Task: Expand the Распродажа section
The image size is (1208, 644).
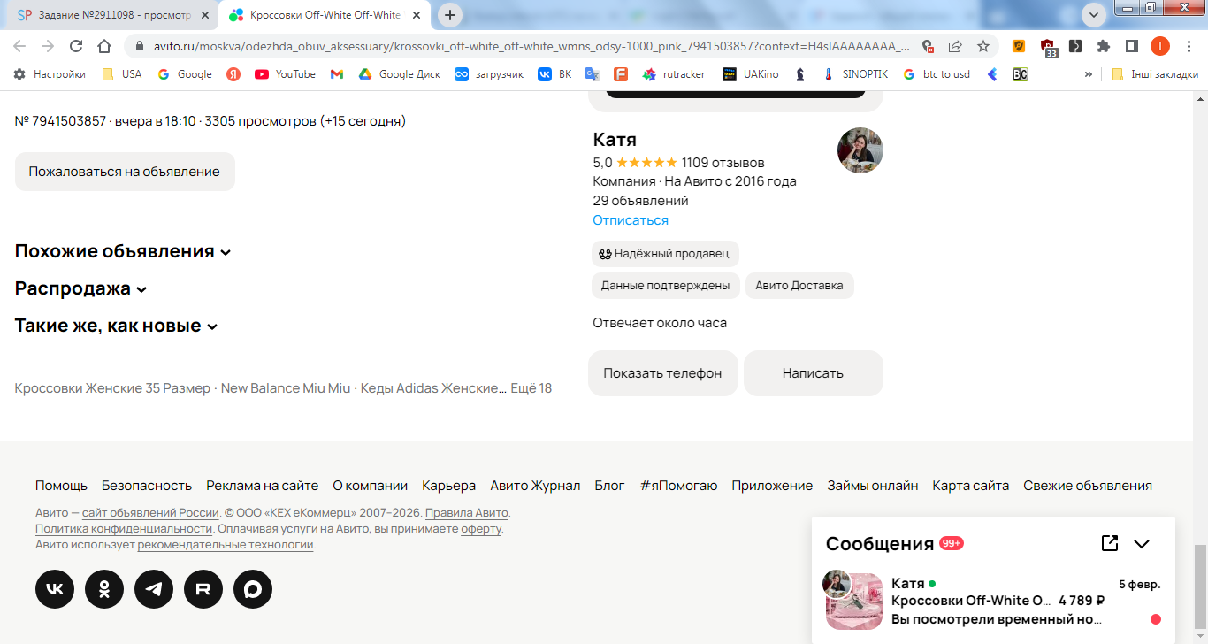Action: coord(81,288)
